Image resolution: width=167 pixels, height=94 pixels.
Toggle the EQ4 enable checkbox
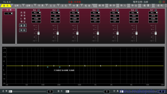click(x=98, y=10)
